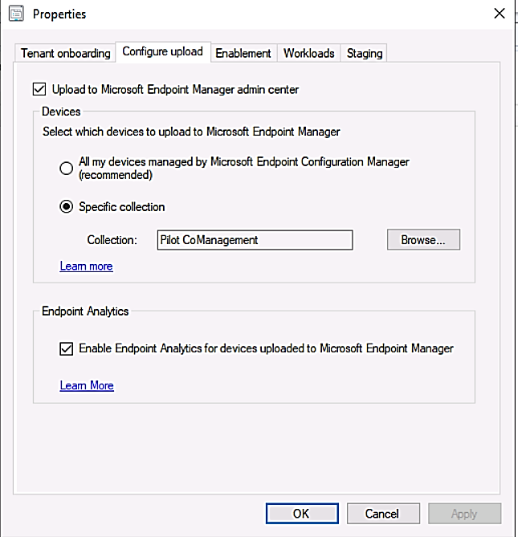
Task: Click the 'Select which devices to upload' text
Action: (x=191, y=132)
